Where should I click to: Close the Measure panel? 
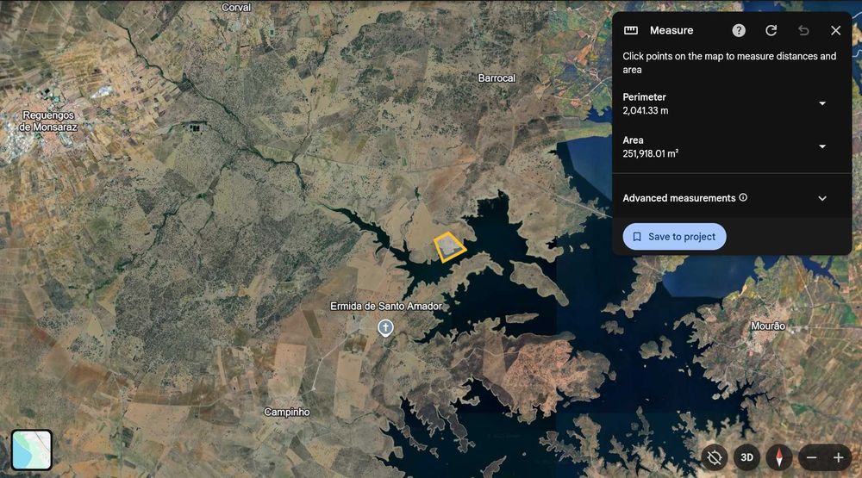click(x=835, y=30)
